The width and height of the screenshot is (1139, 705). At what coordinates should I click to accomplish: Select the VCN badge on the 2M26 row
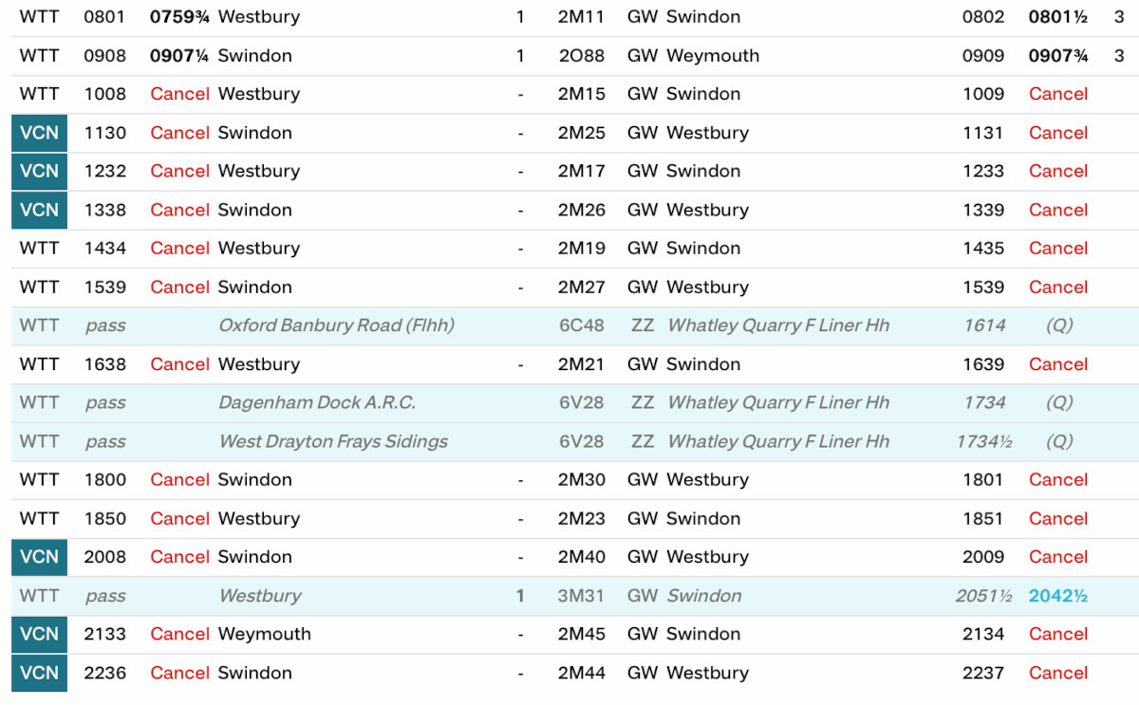pyautogui.click(x=39, y=210)
